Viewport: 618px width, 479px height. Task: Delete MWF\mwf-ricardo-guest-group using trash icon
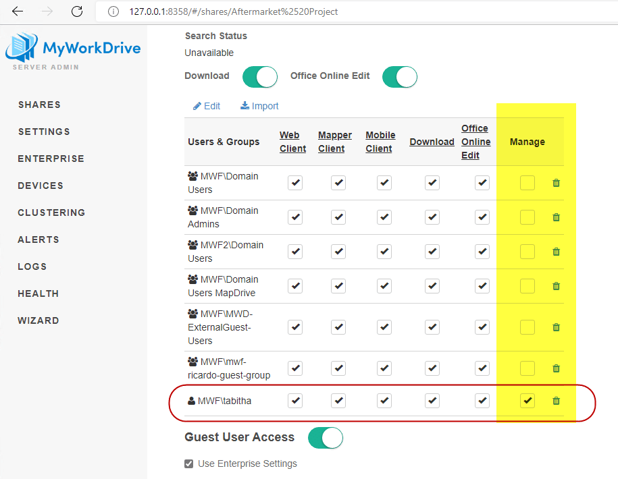(x=556, y=368)
